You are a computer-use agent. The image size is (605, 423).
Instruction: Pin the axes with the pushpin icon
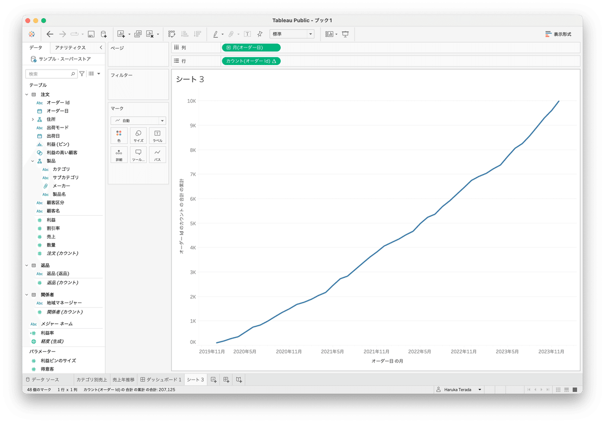260,34
